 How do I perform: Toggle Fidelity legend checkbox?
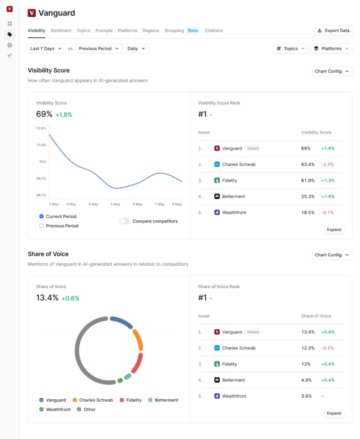[x=122, y=400]
